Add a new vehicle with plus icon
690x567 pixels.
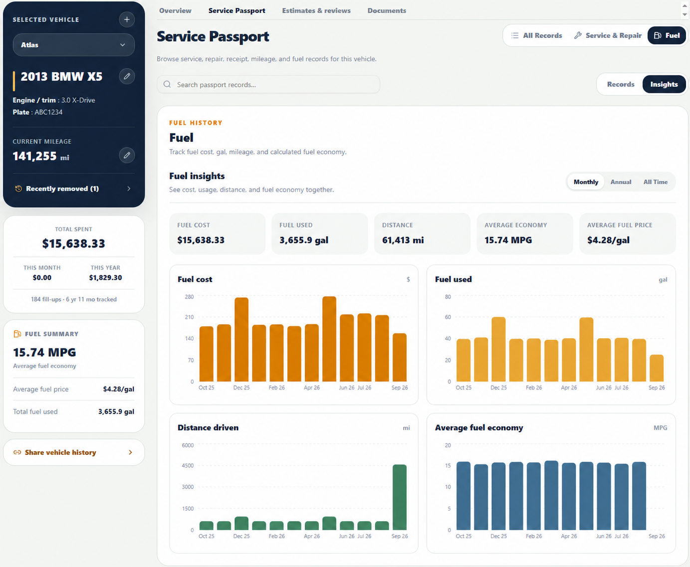tap(127, 19)
